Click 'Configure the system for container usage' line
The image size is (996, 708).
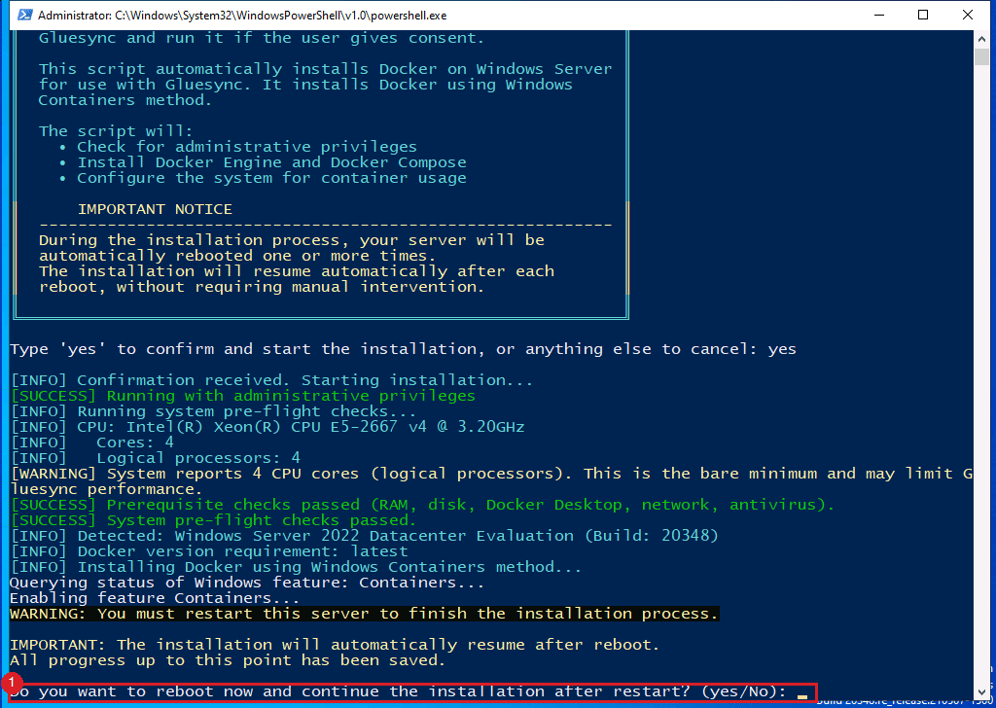[x=272, y=178]
